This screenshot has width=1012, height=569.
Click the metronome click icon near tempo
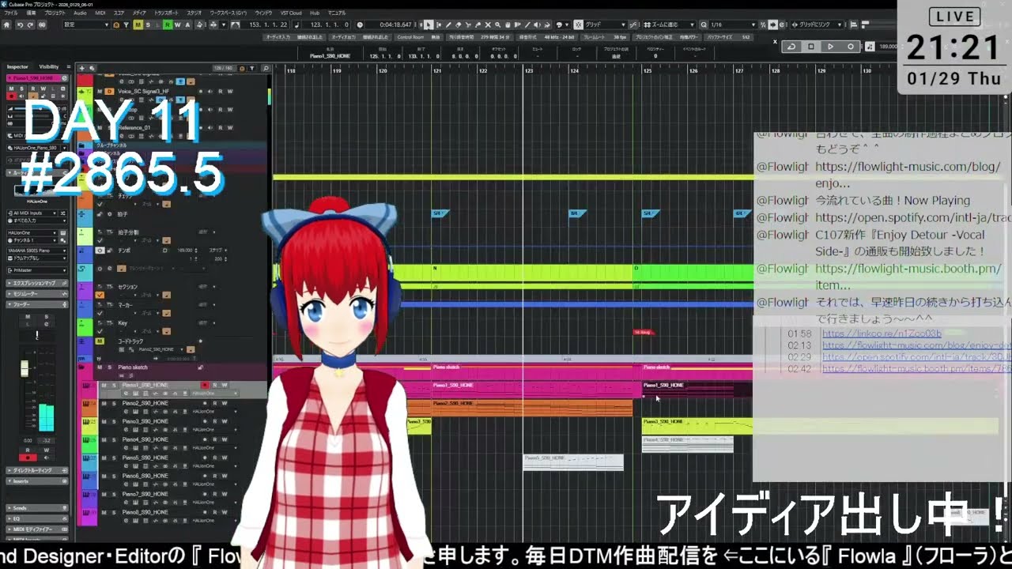click(x=870, y=47)
